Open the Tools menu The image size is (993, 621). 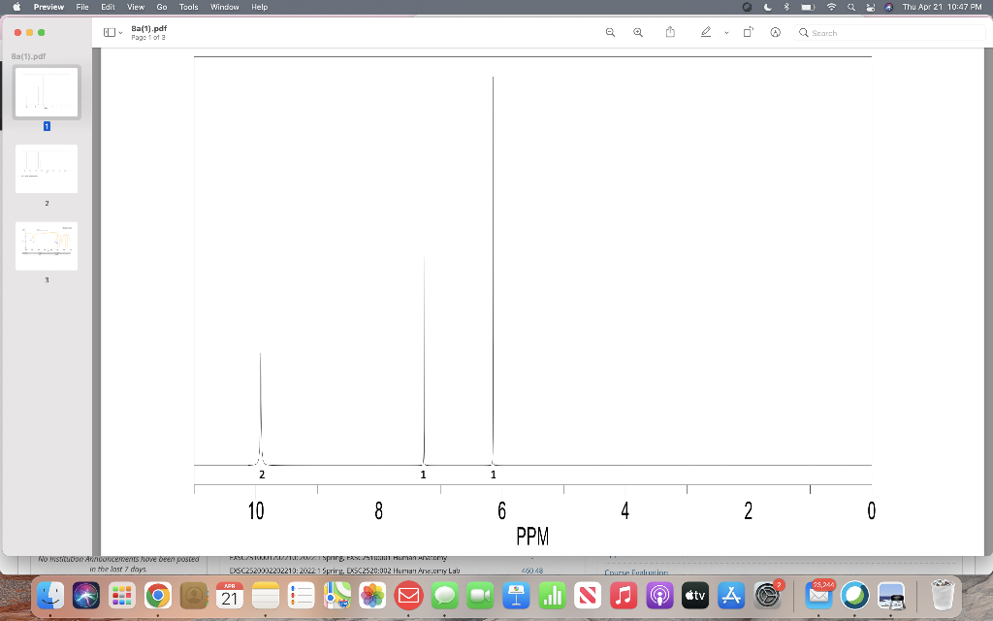(188, 7)
